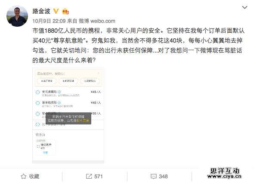
Task: Click the 收藏 star icon
Action: tap(24, 177)
